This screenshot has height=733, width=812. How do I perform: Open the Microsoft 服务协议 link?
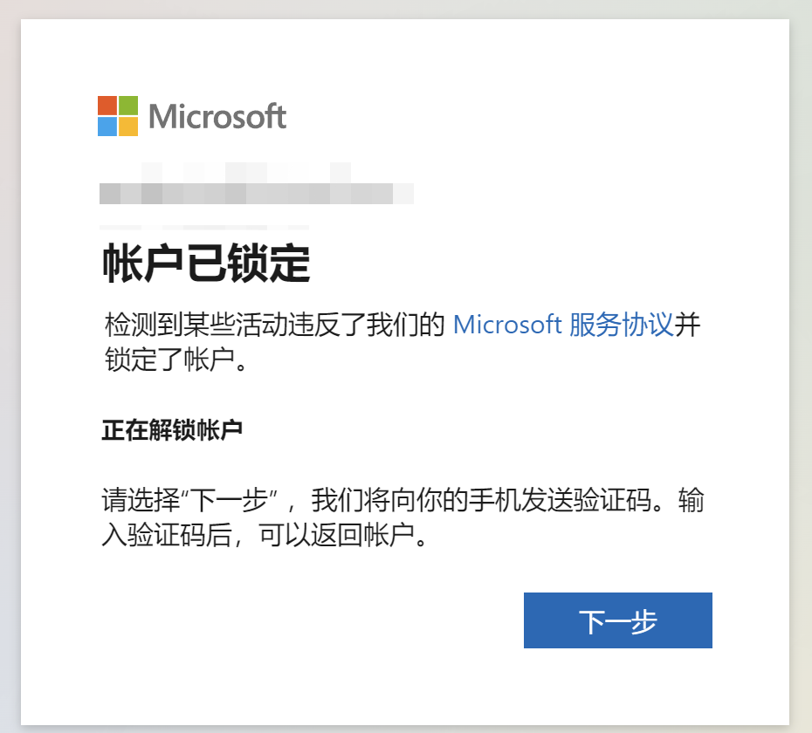pyautogui.click(x=563, y=325)
